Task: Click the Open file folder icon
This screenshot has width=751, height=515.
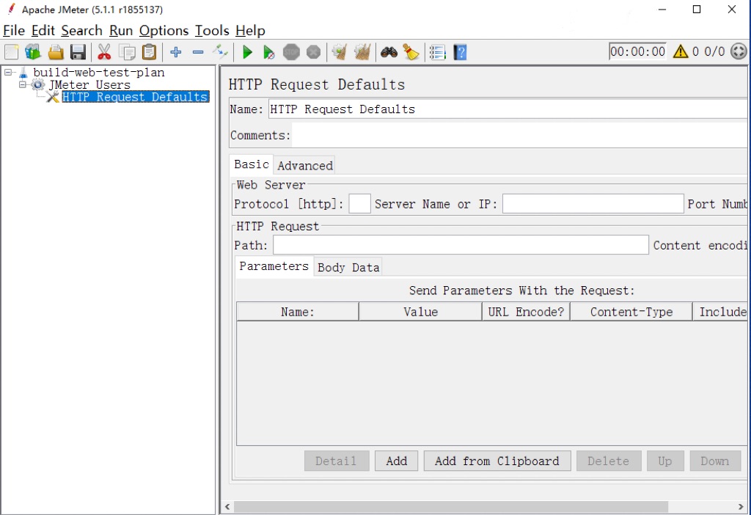Action: tap(56, 52)
